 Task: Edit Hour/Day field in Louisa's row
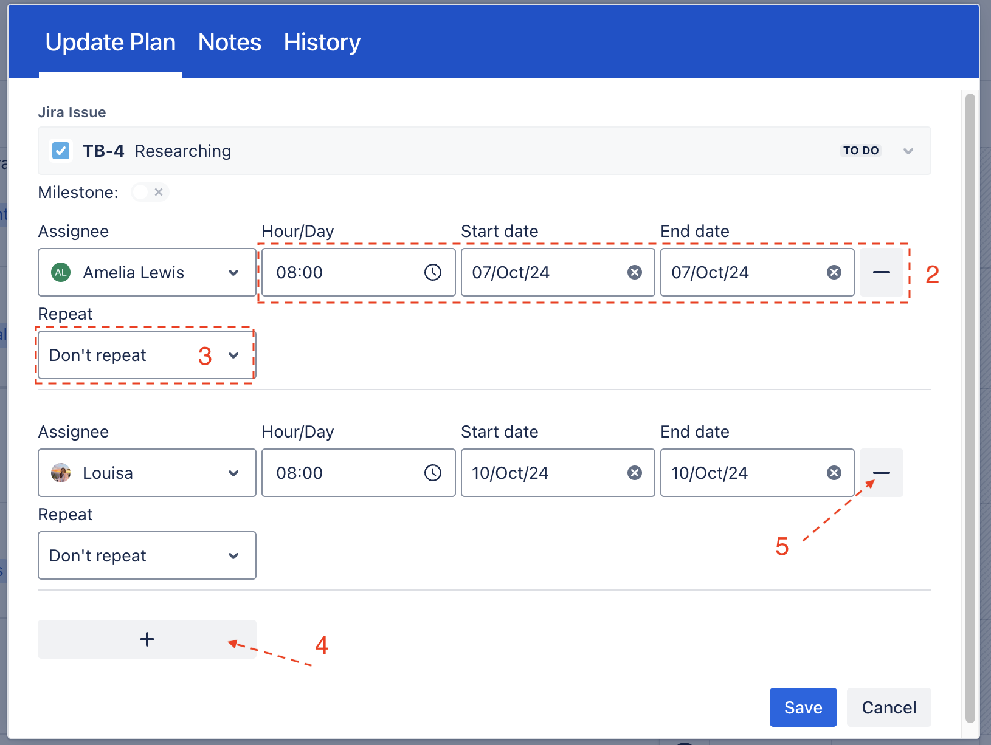pos(359,473)
